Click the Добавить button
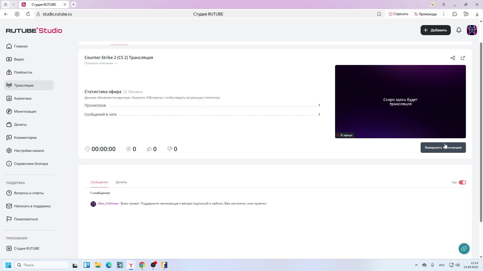 point(435,30)
